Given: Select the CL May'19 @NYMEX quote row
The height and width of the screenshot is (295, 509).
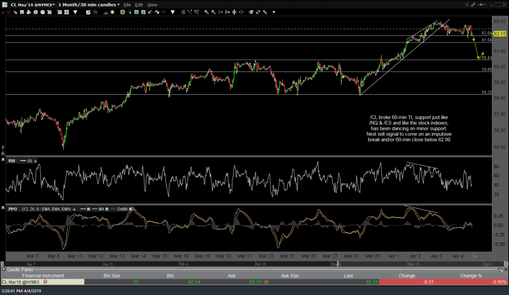Looking at the screenshot, I should point(254,282).
